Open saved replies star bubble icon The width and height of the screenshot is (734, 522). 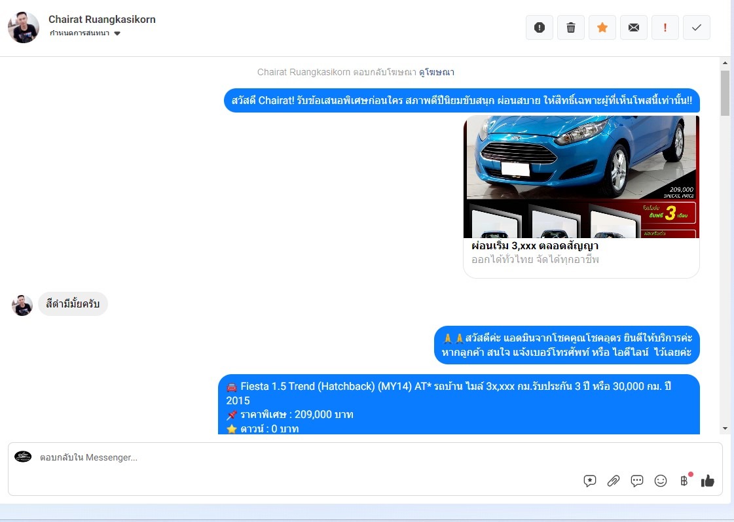point(590,481)
